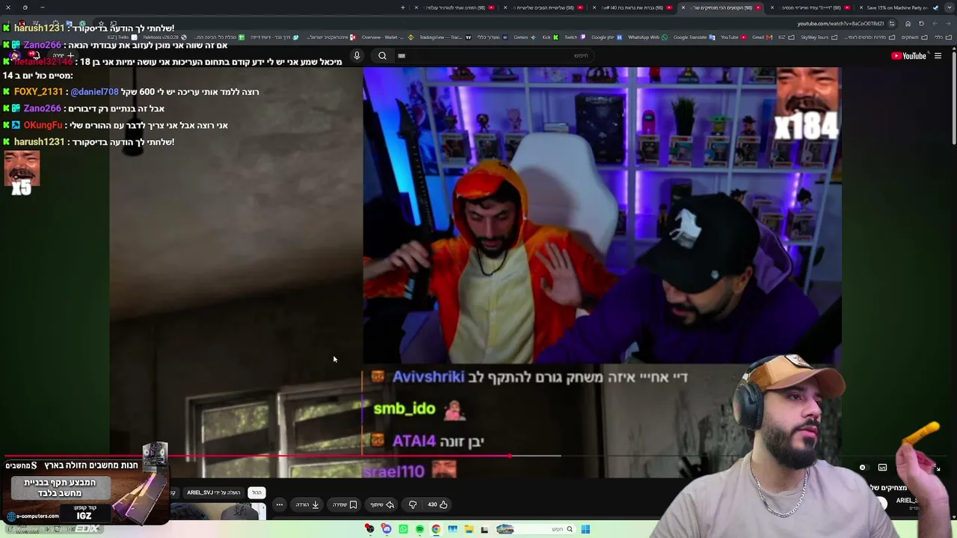Open File Explorer from the taskbar
957x538 pixels.
(x=469, y=529)
